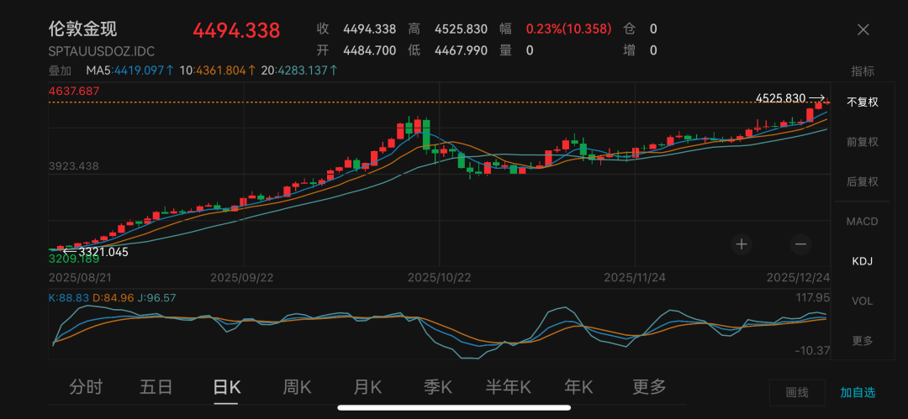Image resolution: width=908 pixels, height=419 pixels.
Task: Zoom out the chart with minus icon
Action: pyautogui.click(x=800, y=244)
